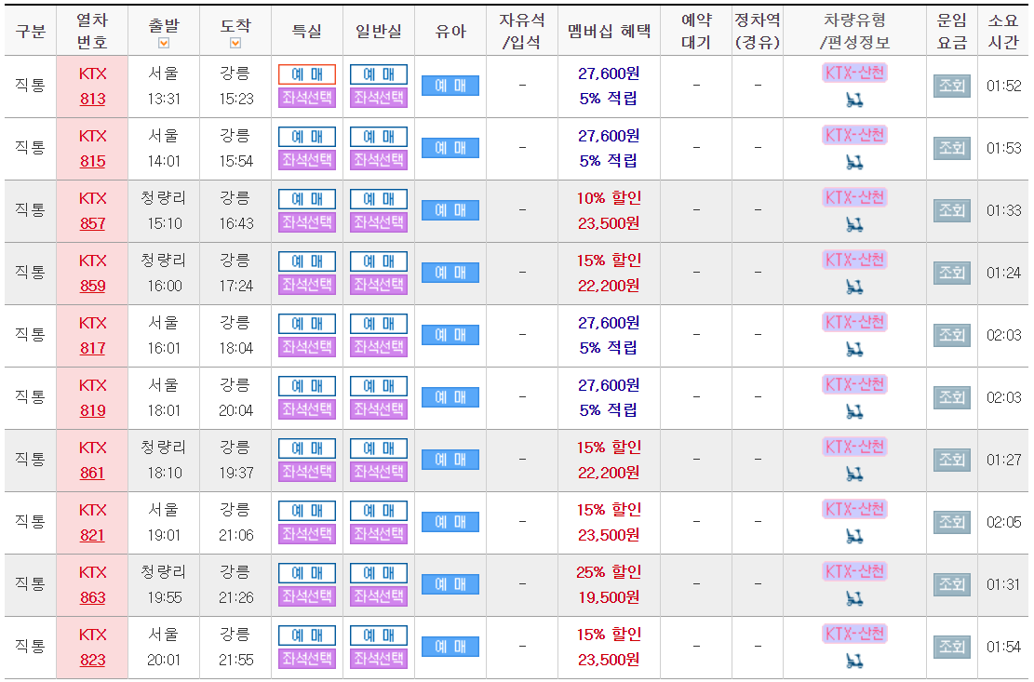
Task: Book infant (유아) 예매 for KTX 813
Action: pos(450,86)
